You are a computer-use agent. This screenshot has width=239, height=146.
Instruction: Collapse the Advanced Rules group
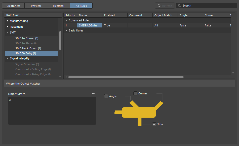66,20
